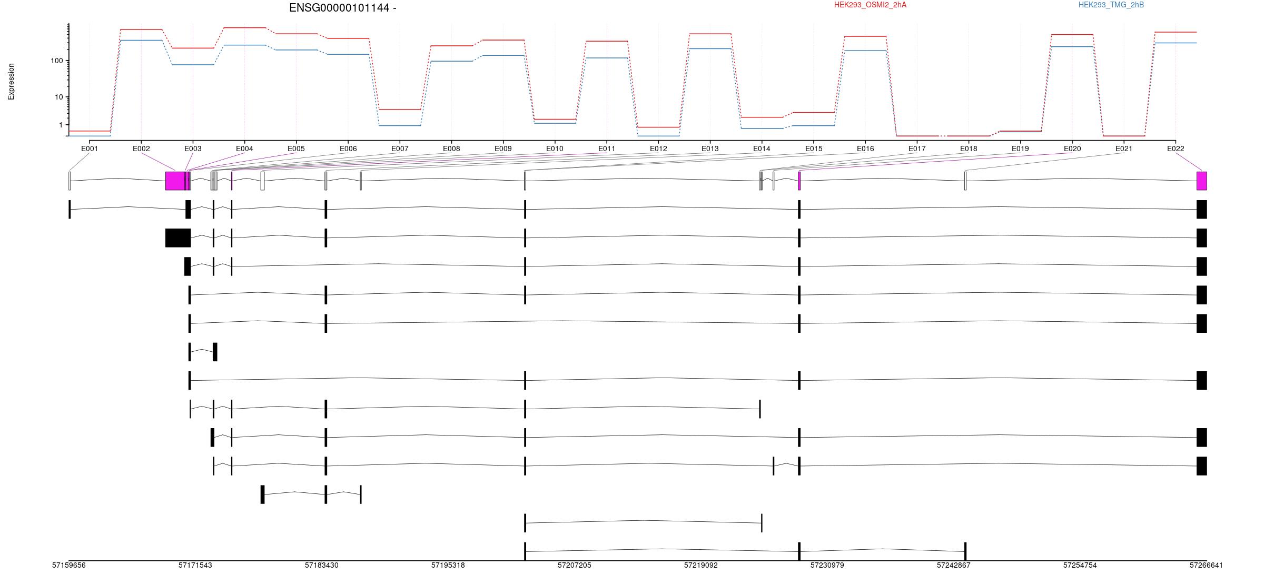Click exon label E019
This screenshot has width=1264, height=574.
(x=1020, y=149)
